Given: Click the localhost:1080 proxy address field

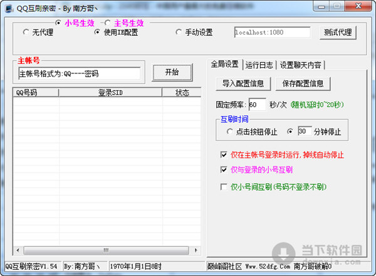Looking at the screenshot, I should 272,33.
